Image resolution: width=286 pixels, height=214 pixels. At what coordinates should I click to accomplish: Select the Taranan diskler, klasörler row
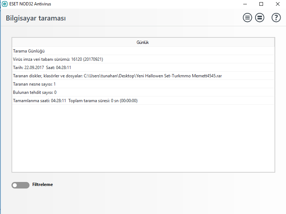click(x=143, y=76)
